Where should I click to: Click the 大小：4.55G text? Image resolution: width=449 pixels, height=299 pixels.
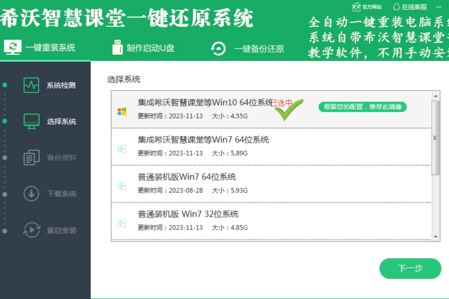[x=229, y=116]
